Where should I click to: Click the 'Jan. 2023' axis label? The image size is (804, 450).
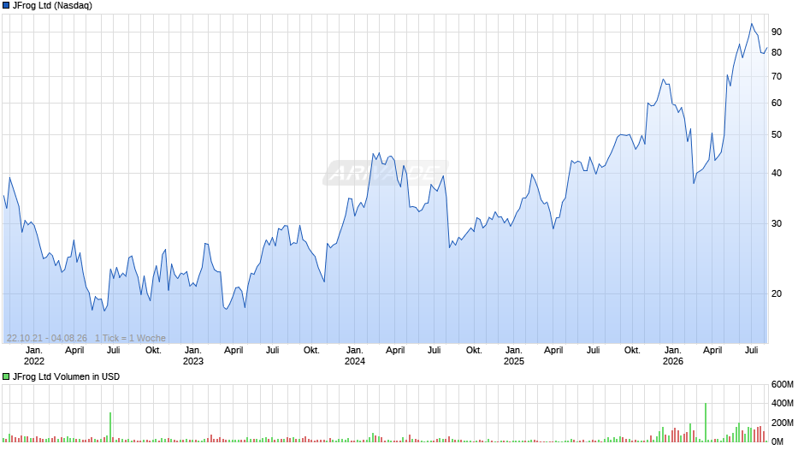tap(192, 356)
